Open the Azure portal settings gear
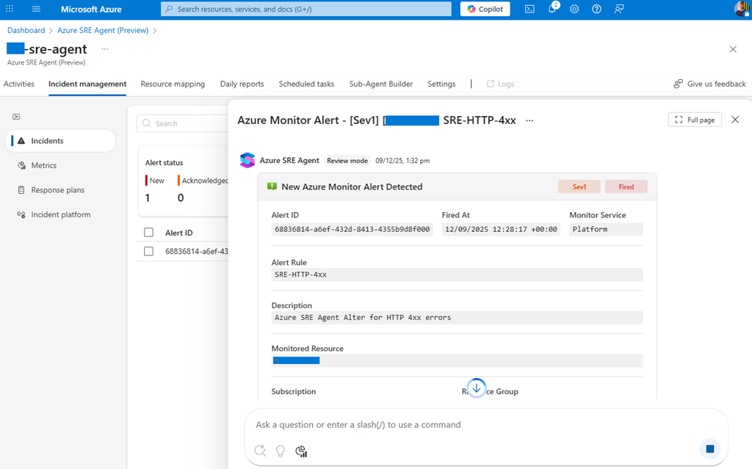 (574, 9)
